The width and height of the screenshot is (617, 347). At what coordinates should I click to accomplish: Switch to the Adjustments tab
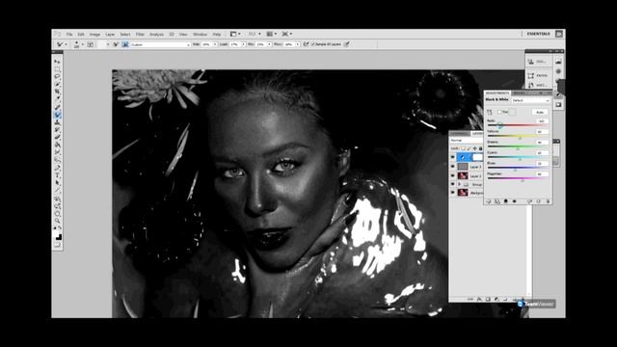tap(497, 93)
